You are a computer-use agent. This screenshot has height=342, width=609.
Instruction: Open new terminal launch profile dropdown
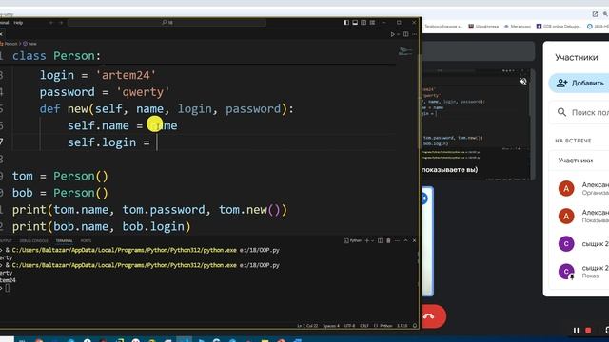point(372,240)
